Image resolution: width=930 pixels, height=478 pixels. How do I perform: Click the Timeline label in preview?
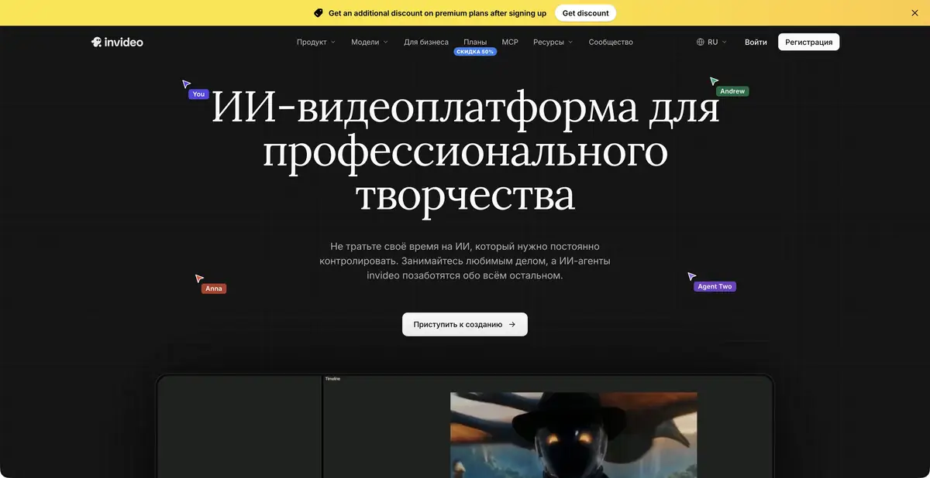(x=332, y=379)
